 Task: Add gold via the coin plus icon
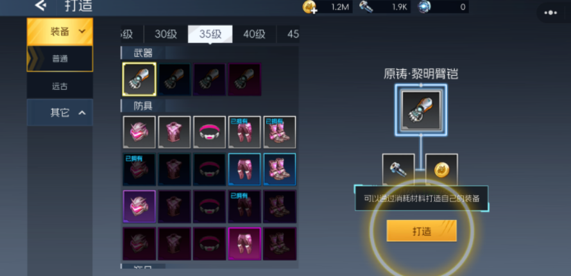coord(309,7)
